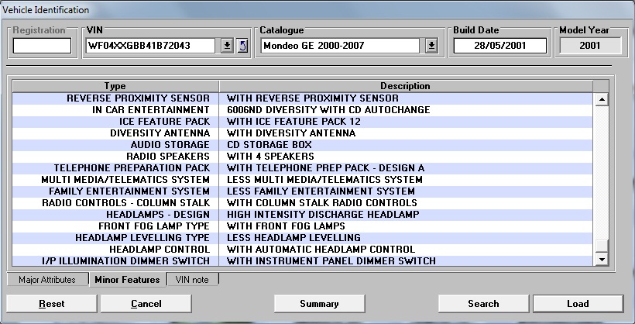Image resolution: width=635 pixels, height=324 pixels.
Task: Switch to the Major Attributes tab
Action: pos(46,280)
